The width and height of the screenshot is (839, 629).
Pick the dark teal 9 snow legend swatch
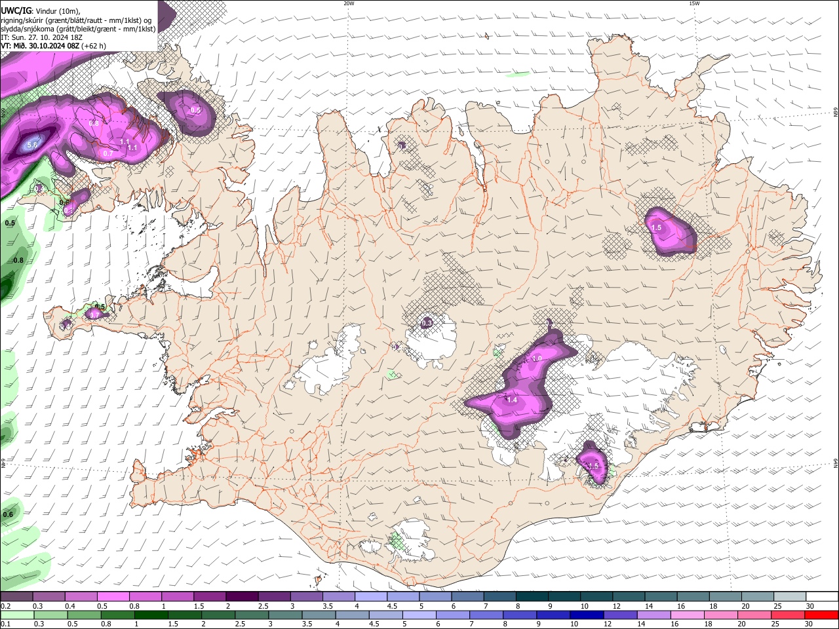click(564, 596)
